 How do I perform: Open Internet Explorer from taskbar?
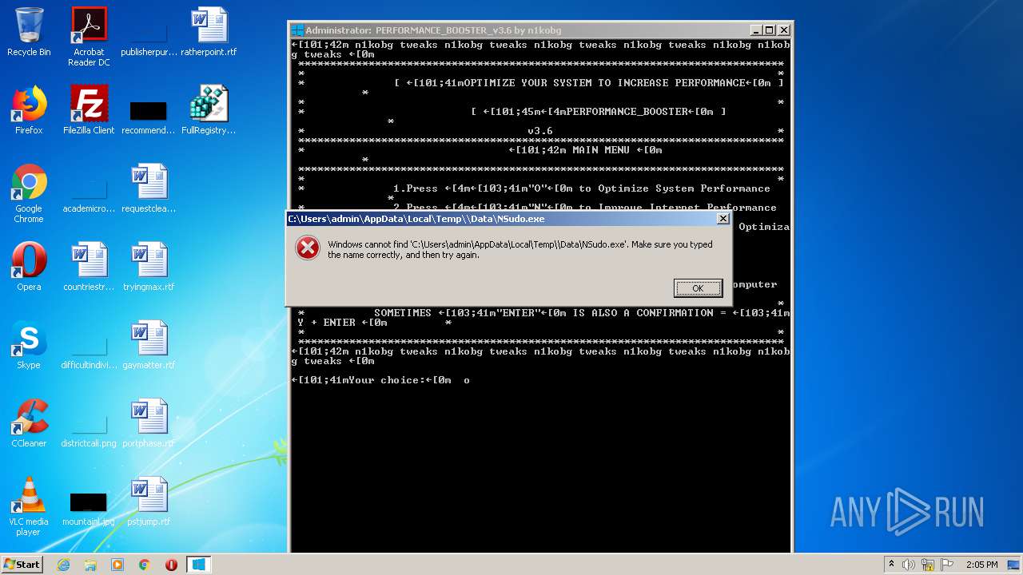pos(63,565)
